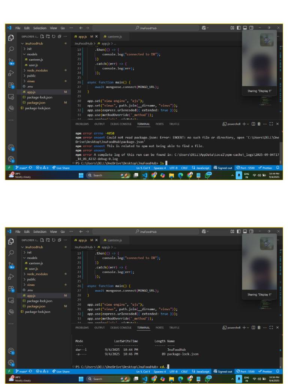Image resolution: width=288 pixels, height=384 pixels.
Task: Open Selection menu in upper window
Action: (x=40, y=28)
